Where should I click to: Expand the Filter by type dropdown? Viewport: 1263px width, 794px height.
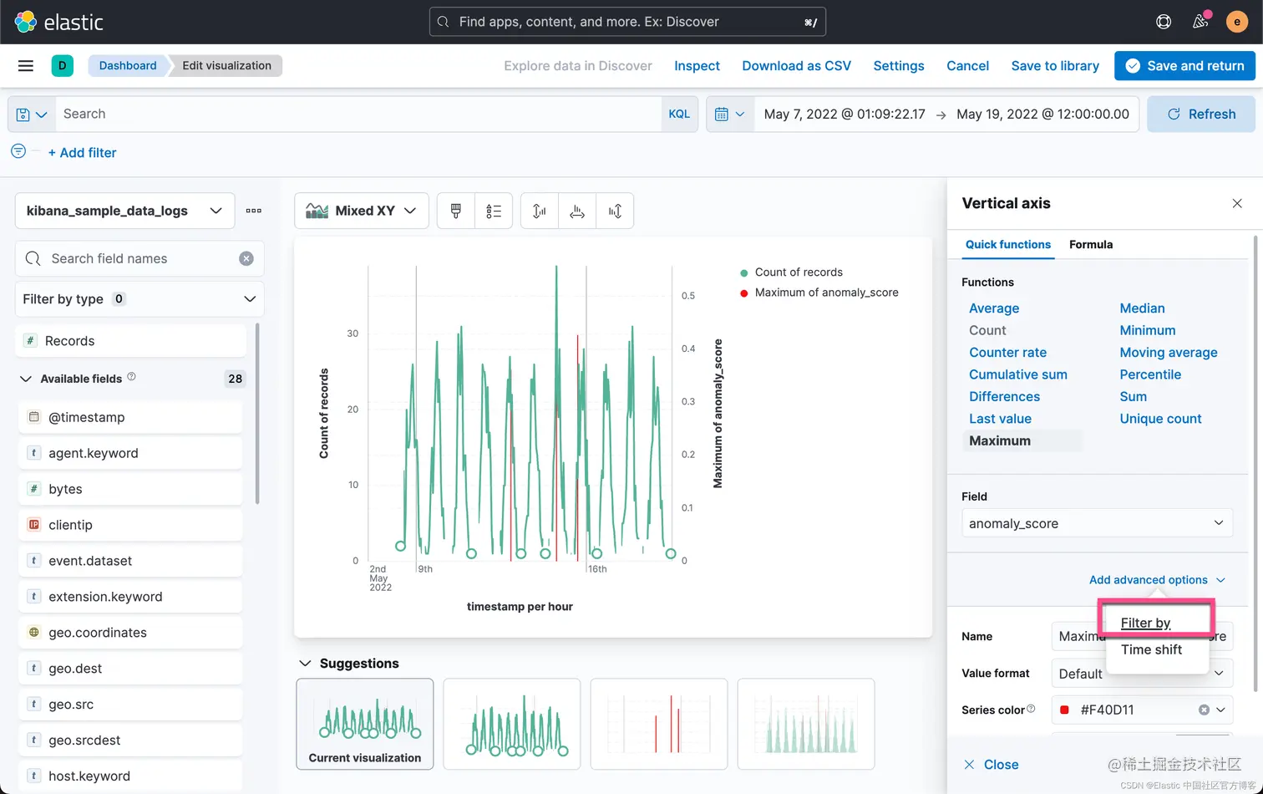tap(139, 298)
